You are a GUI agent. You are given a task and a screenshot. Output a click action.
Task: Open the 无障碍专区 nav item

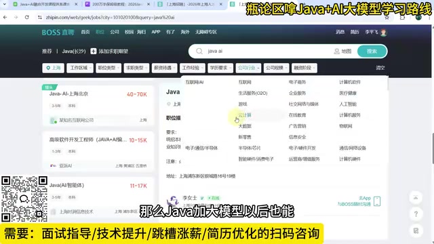206,32
